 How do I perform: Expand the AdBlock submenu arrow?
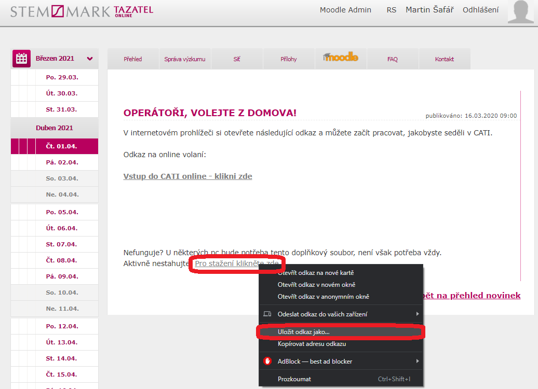(x=418, y=361)
